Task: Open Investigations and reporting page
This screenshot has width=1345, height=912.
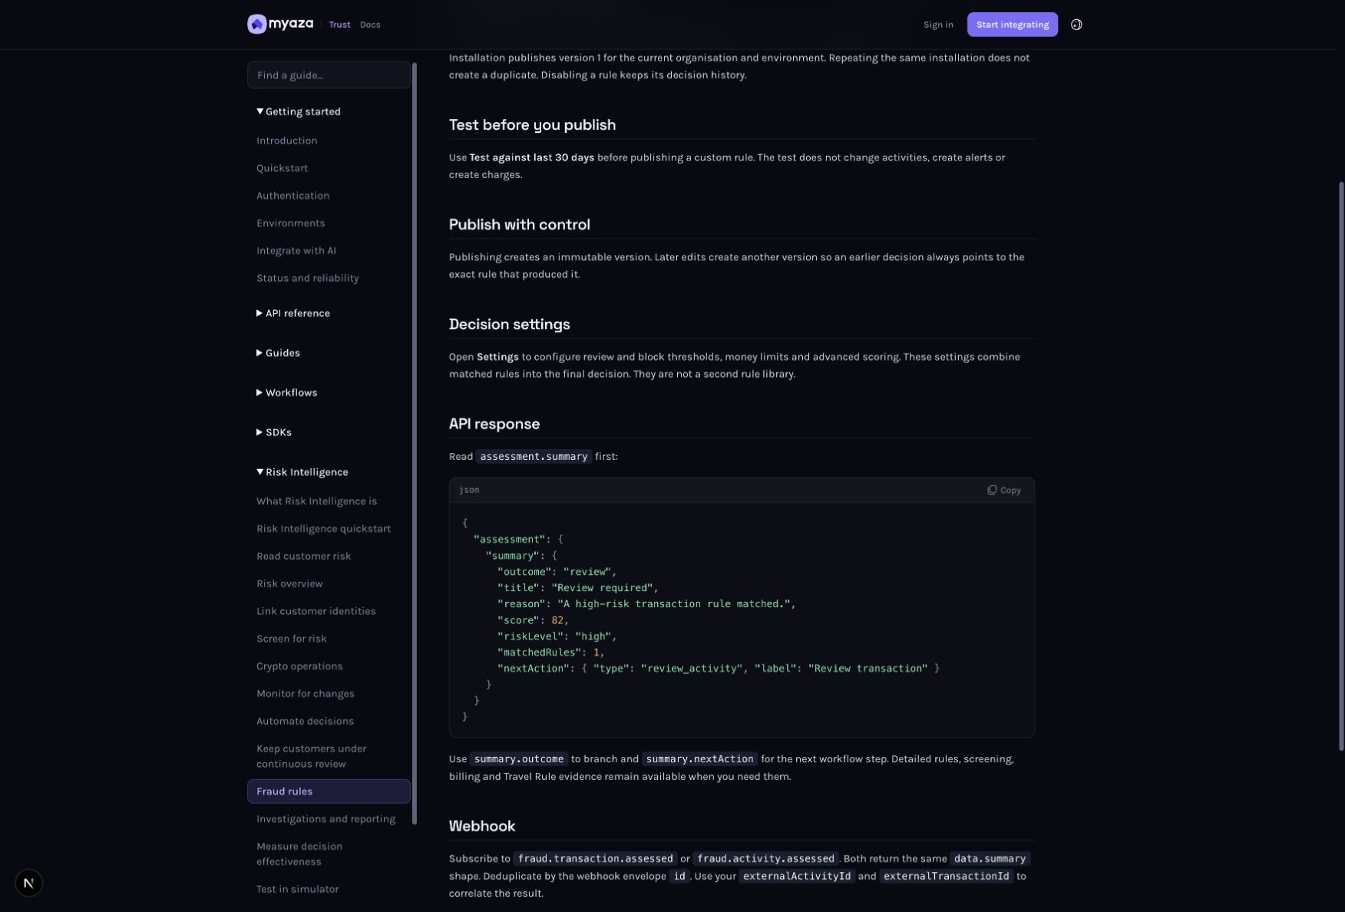Action: [x=326, y=819]
